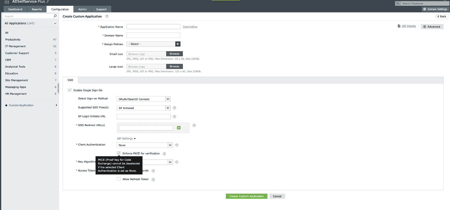450x210 pixels.
Task: Click the Create Custom Application button
Action: [246, 196]
